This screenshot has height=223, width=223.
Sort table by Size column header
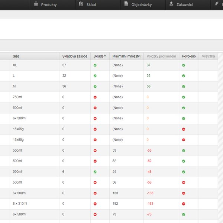[x=16, y=56]
